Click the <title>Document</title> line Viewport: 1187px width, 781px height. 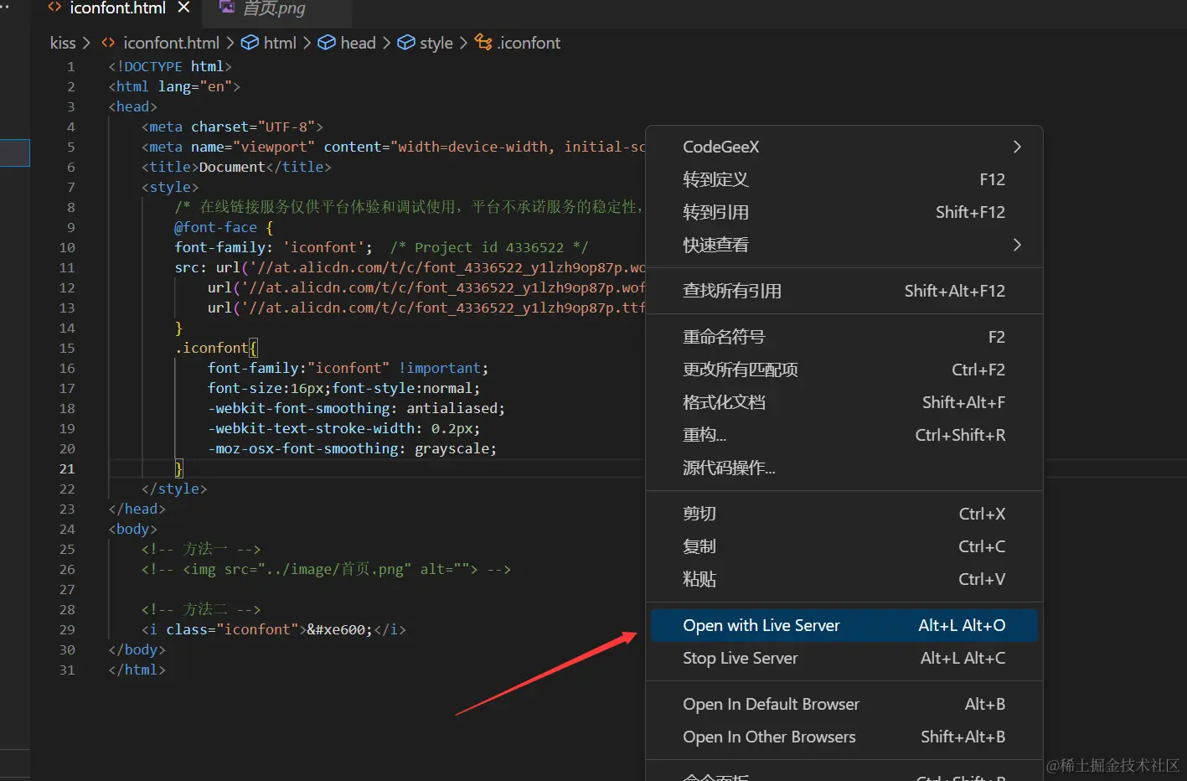236,167
